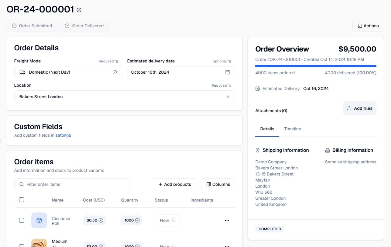Click the search icon in filter order items

click(x=21, y=184)
